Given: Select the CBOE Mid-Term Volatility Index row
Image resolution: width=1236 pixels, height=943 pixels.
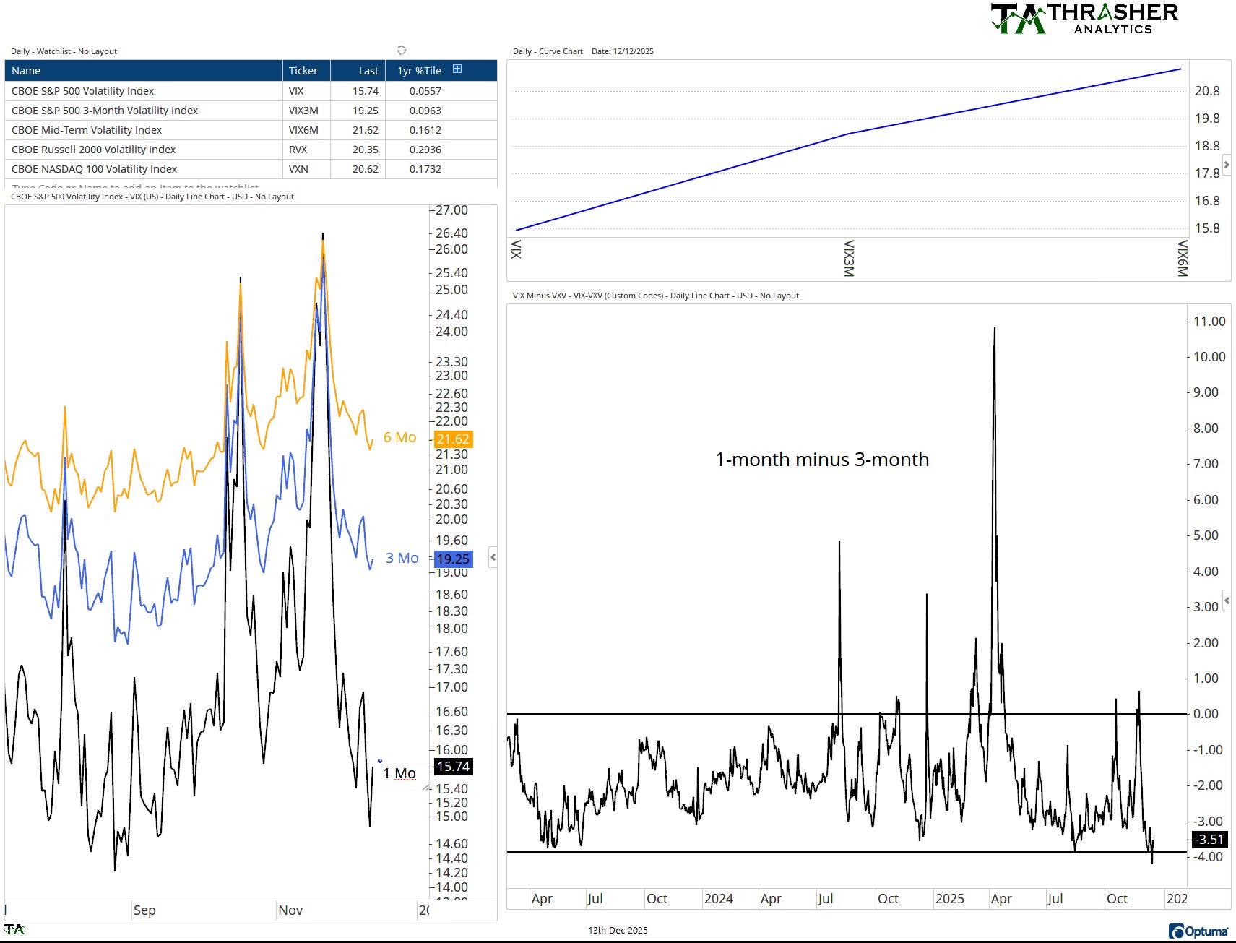Looking at the screenshot, I should 251,130.
